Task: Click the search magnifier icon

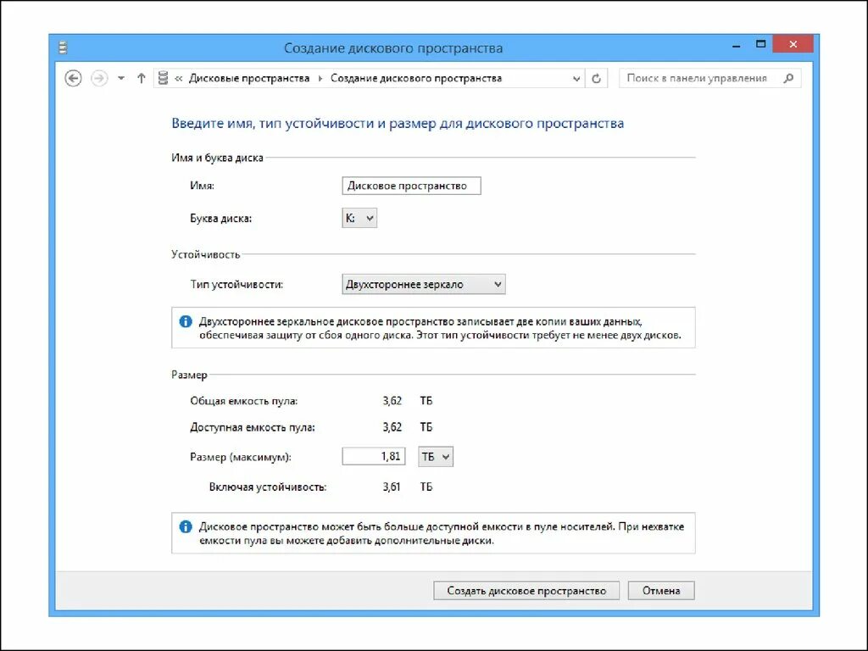Action: [x=789, y=79]
